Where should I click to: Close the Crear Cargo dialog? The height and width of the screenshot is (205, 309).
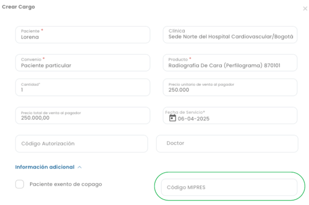tap(305, 9)
